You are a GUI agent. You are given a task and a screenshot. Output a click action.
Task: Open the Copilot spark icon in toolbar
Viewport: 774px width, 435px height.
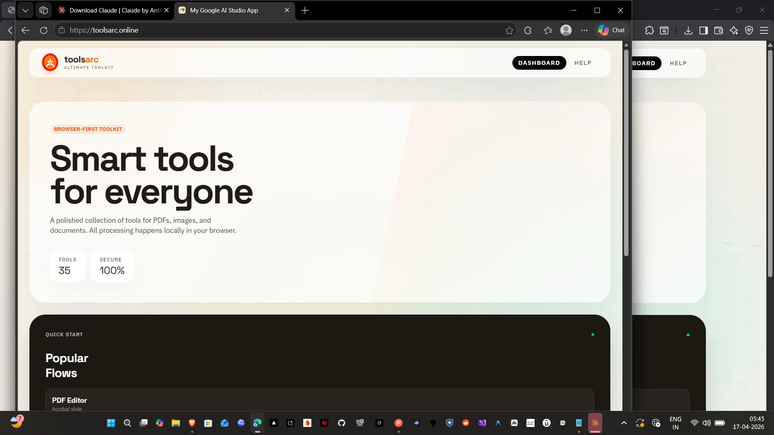pyautogui.click(x=734, y=30)
